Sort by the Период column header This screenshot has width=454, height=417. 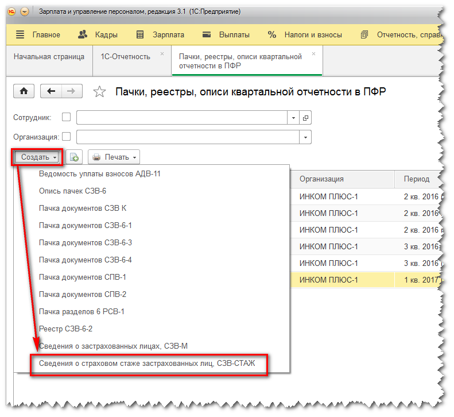[x=418, y=179]
